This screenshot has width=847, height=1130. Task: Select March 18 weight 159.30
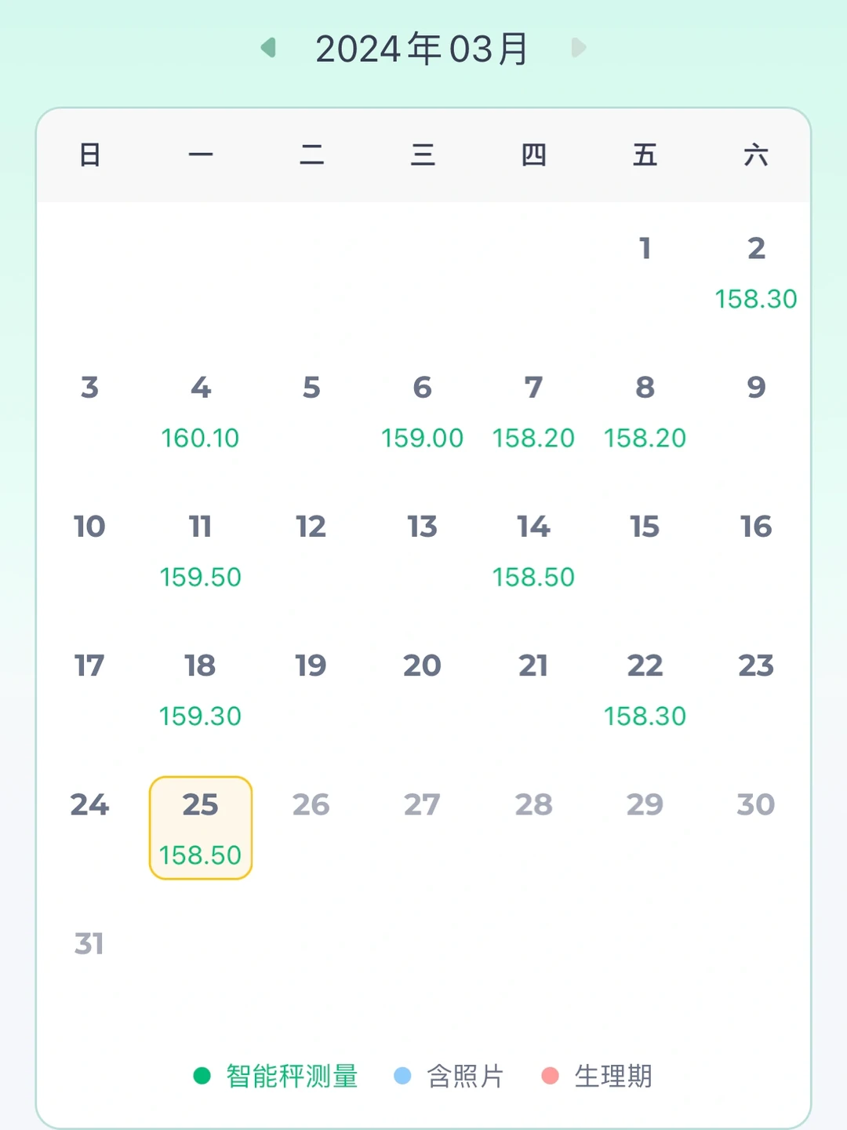pos(201,690)
